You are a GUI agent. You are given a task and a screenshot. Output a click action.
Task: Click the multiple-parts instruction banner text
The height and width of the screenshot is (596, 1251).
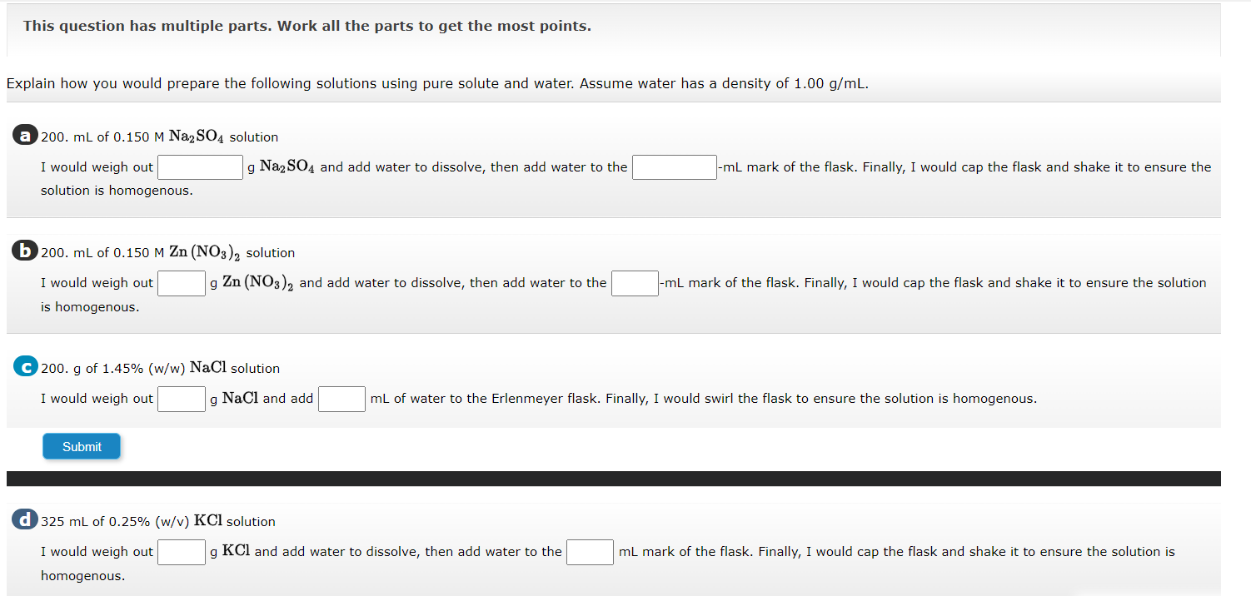click(x=308, y=26)
